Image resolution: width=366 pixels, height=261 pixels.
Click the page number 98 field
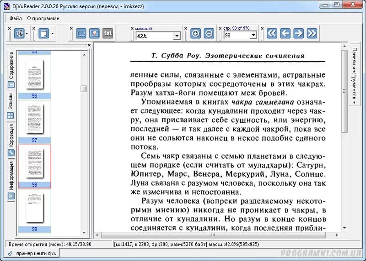pos(237,36)
